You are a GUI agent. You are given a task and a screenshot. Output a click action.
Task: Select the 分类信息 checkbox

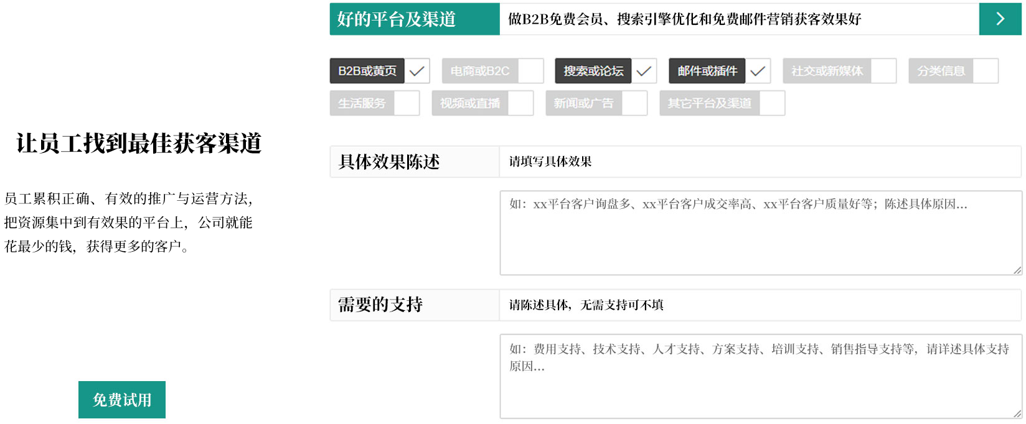(985, 71)
